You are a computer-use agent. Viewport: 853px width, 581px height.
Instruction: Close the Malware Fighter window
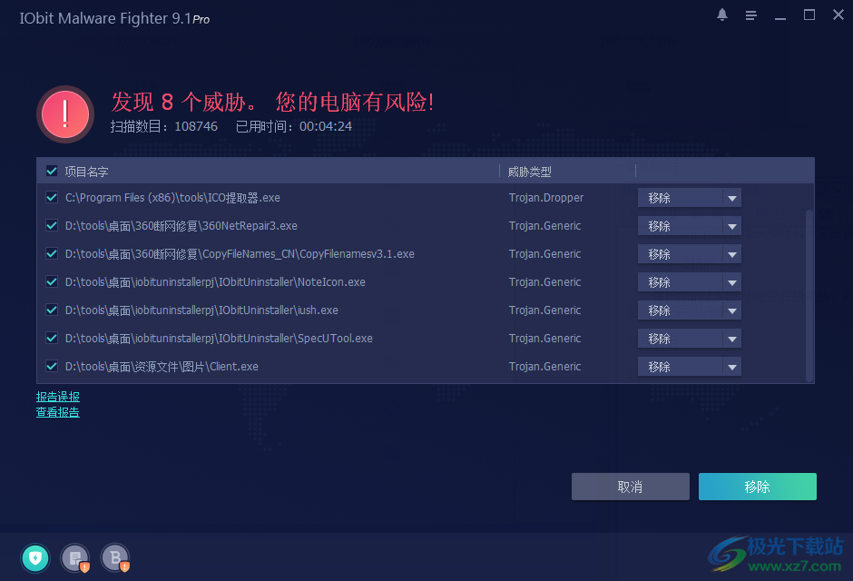(838, 15)
